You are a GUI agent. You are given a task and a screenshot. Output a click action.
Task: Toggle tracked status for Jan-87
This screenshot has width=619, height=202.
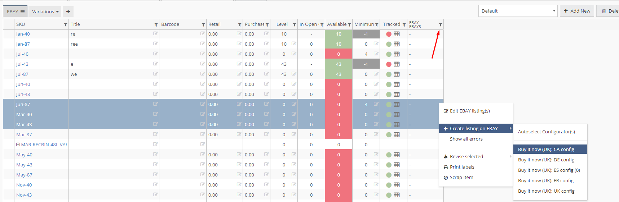click(389, 44)
